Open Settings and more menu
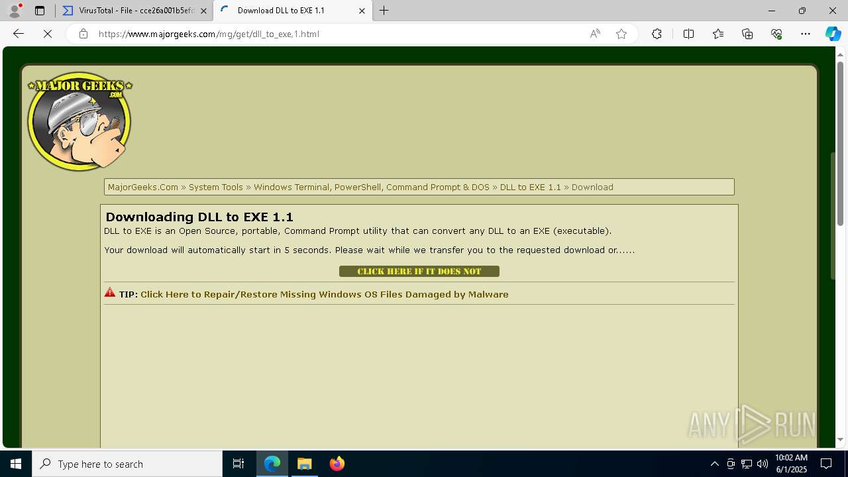 [806, 34]
